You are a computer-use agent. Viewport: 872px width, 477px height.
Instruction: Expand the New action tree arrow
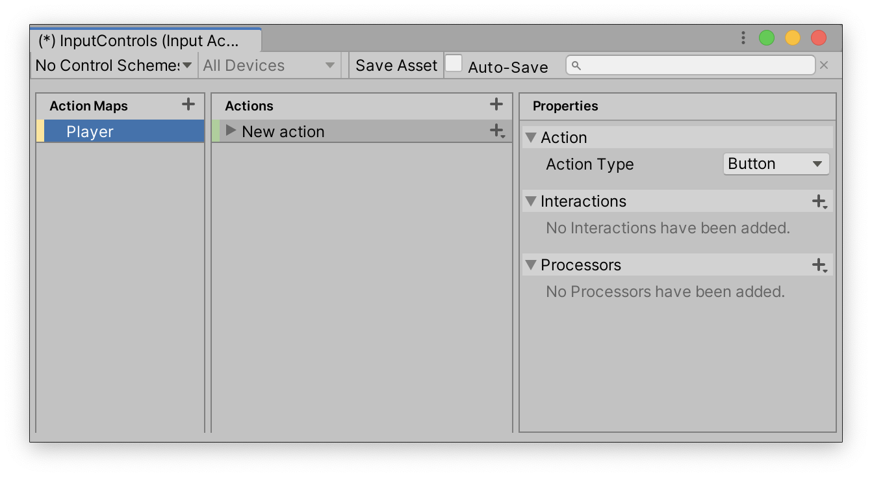(231, 131)
